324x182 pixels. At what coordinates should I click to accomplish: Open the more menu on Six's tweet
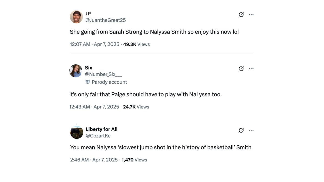pyautogui.click(x=251, y=69)
